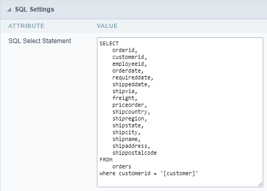Click the SELECT keyword in the query
Viewport: 267px width, 191px height.
tap(109, 44)
